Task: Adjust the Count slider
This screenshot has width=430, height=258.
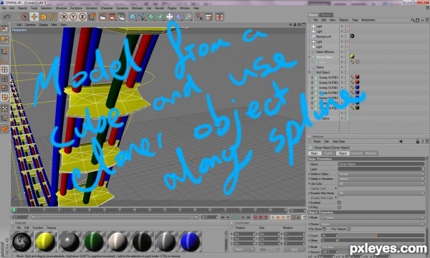Action: tap(381, 236)
